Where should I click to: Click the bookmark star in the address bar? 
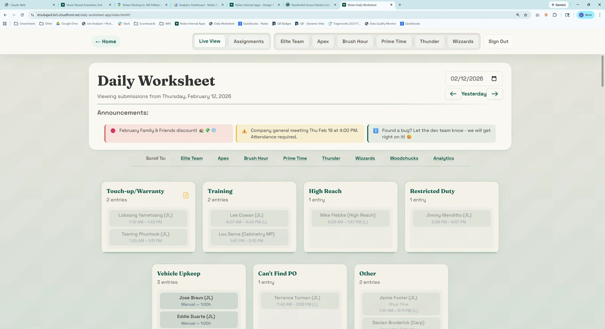pyautogui.click(x=525, y=15)
